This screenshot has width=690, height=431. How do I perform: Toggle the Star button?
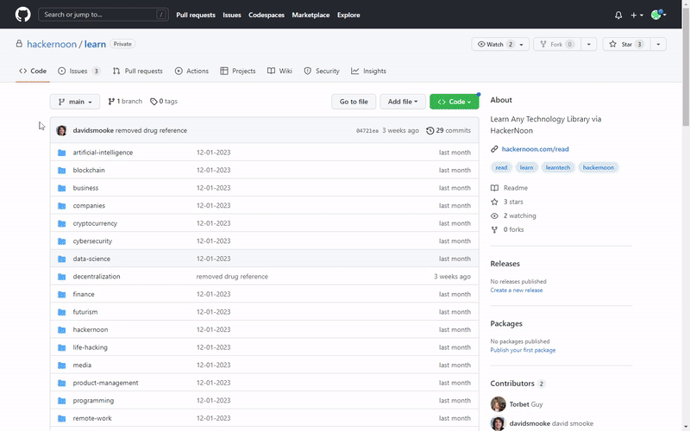[x=627, y=45]
